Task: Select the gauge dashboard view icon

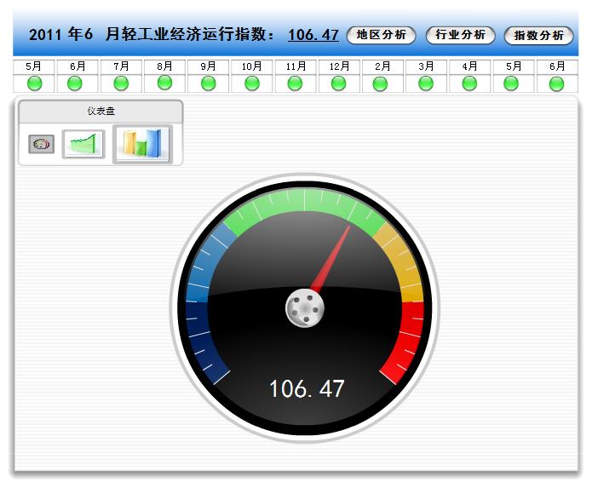Action: [41, 144]
